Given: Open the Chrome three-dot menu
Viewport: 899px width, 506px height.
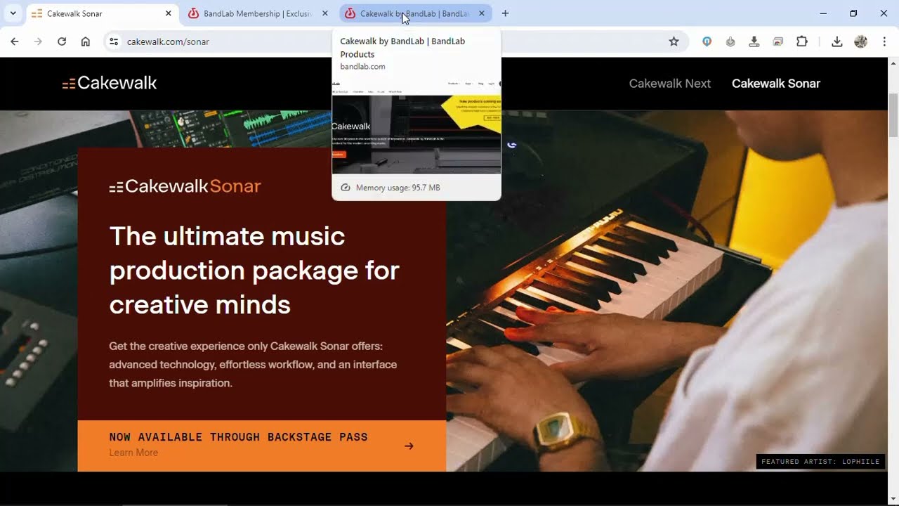Looking at the screenshot, I should 884,41.
